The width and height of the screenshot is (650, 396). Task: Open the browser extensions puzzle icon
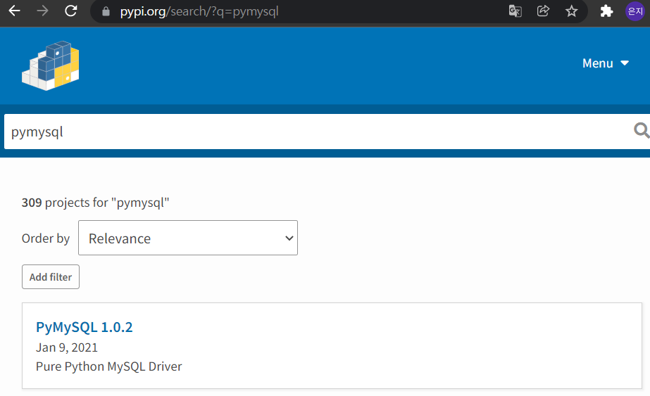click(606, 11)
